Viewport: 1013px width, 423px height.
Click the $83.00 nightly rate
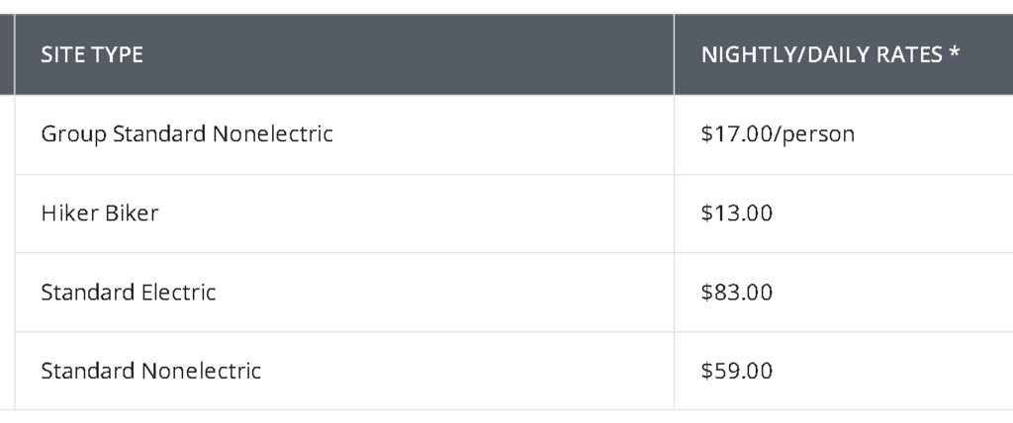click(x=736, y=292)
